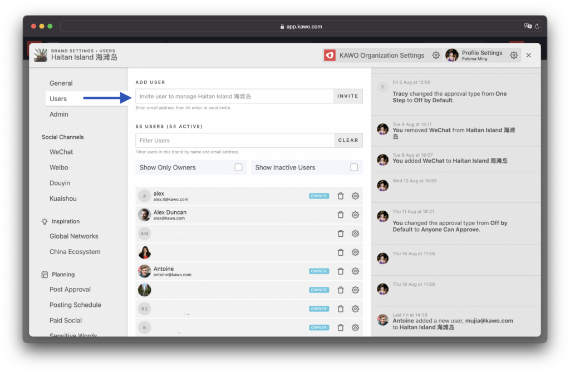Select the Antoine user name
This screenshot has width=570, height=373.
(x=164, y=268)
